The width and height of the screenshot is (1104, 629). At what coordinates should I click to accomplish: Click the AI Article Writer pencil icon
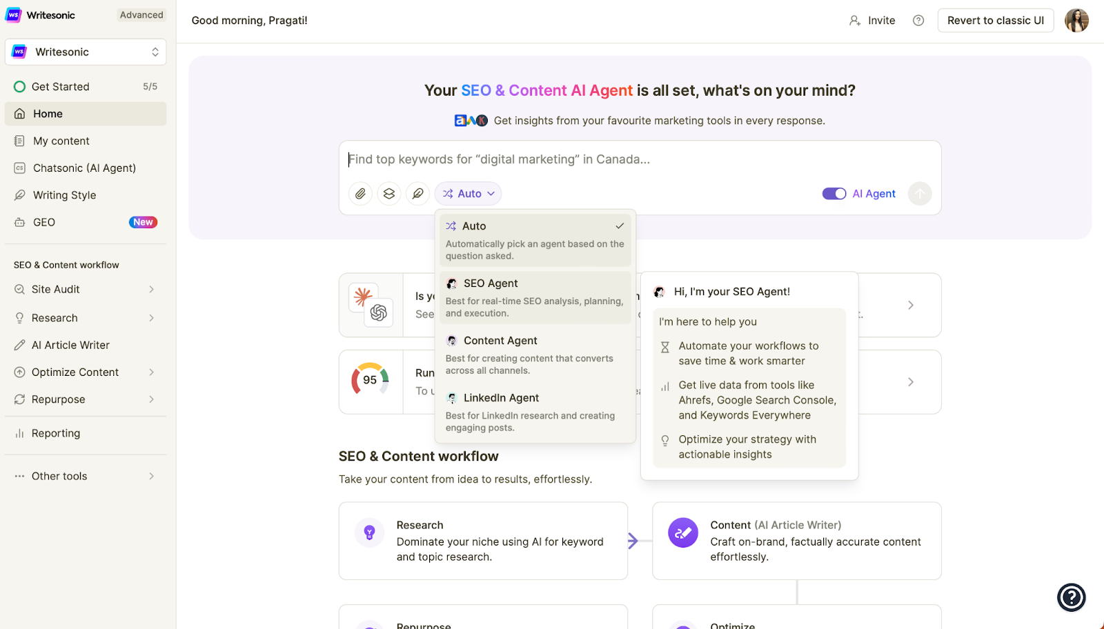coord(20,345)
